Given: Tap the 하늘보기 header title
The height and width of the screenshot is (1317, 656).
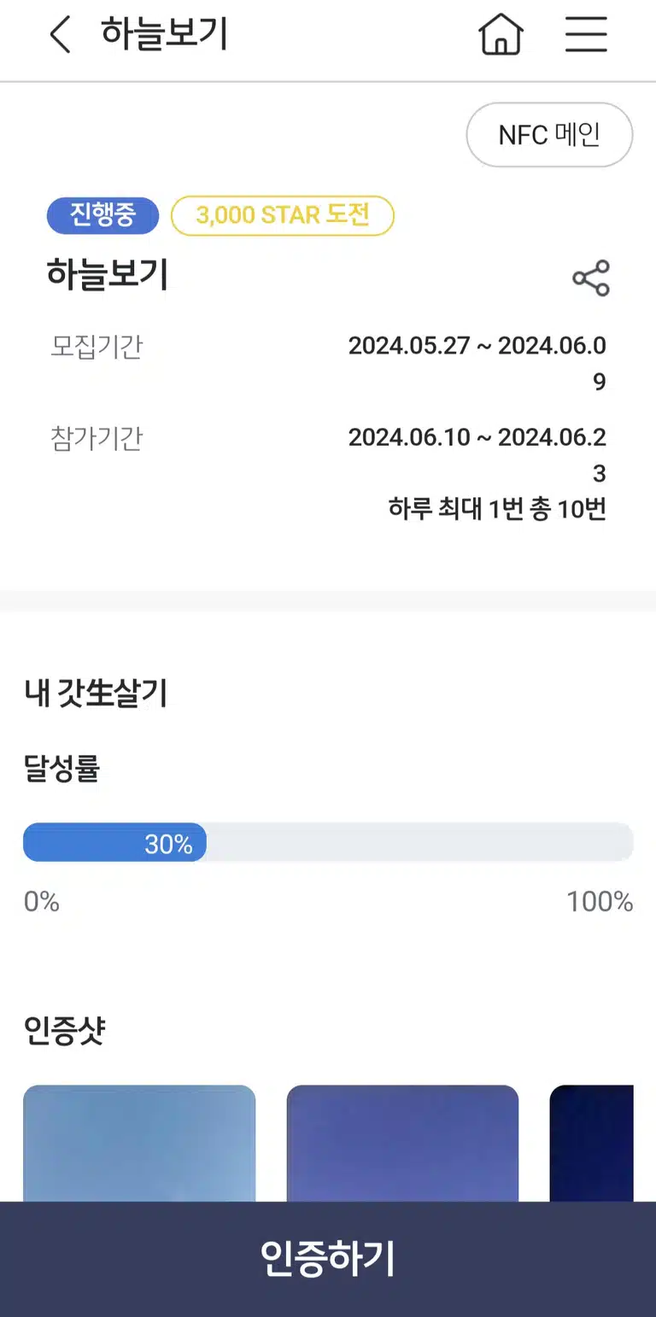Looking at the screenshot, I should click(x=164, y=34).
